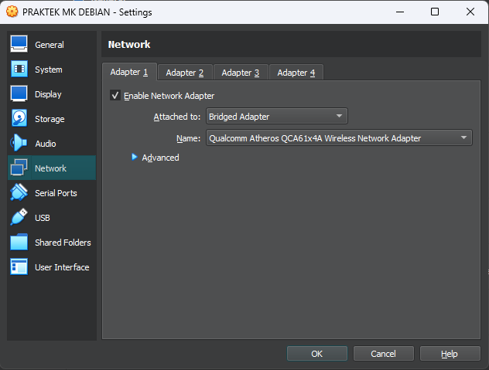
Task: Click the General label in sidebar
Action: coord(50,45)
